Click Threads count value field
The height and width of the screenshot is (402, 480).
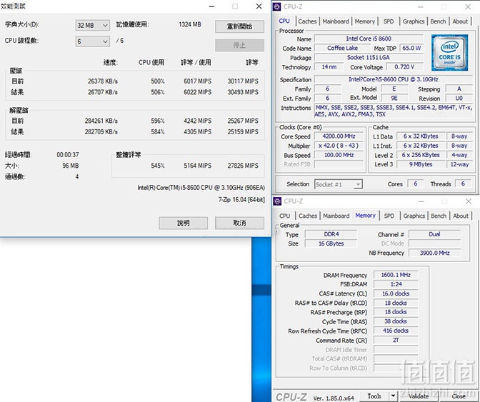point(463,184)
